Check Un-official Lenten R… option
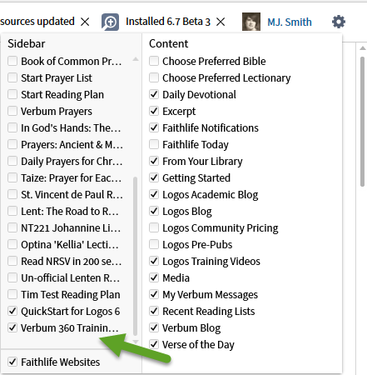Screen dimensions: 367x375 pos(12,277)
